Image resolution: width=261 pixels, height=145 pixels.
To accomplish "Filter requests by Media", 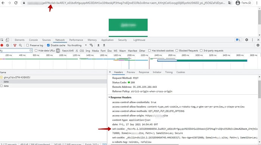I will click(x=95, y=51).
